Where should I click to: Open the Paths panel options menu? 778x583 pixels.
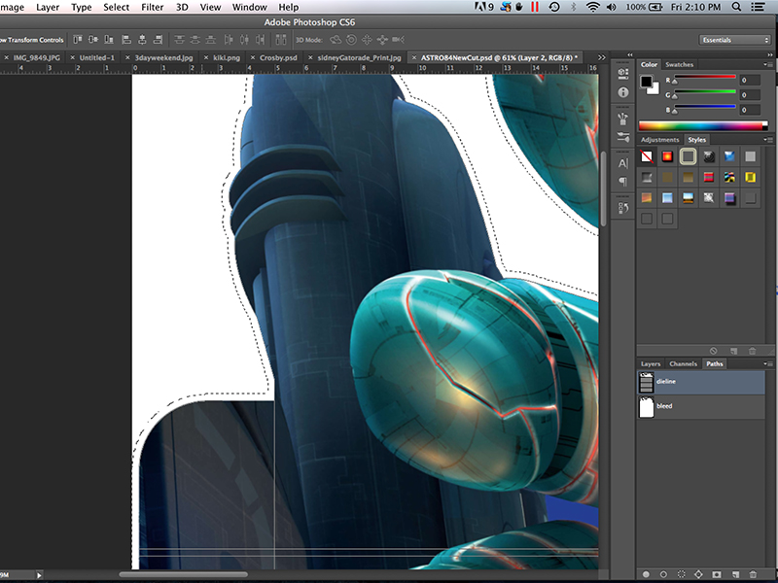pos(767,363)
